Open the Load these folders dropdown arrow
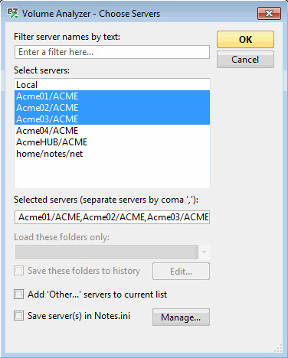 [204, 252]
